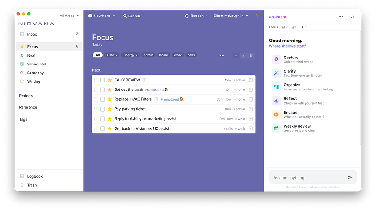Click the Ask me anything input field

pos(305,178)
